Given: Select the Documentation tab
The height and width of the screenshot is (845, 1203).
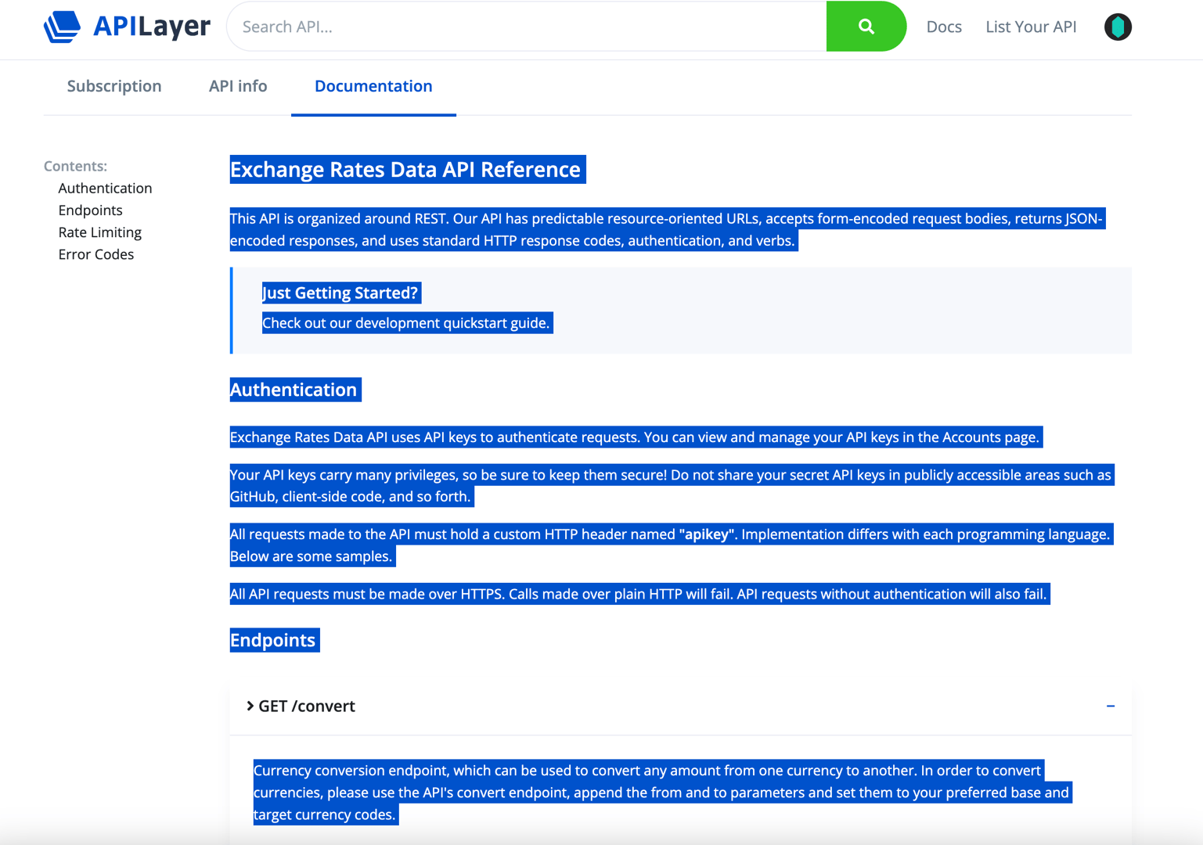Looking at the screenshot, I should tap(373, 86).
